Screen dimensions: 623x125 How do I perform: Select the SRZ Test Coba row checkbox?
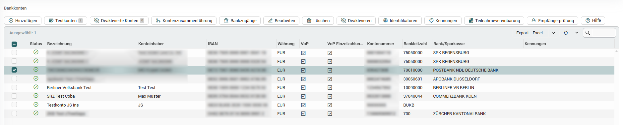pyautogui.click(x=14, y=96)
